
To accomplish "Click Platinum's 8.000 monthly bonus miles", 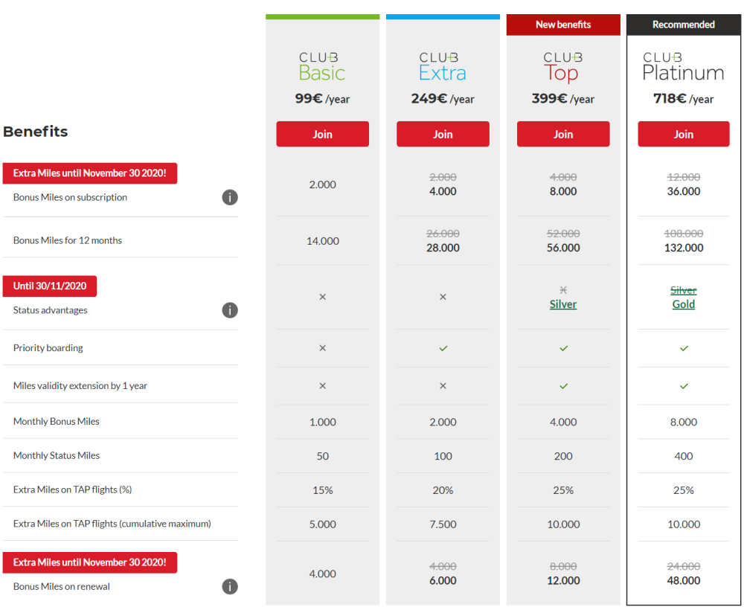I will 684,422.
